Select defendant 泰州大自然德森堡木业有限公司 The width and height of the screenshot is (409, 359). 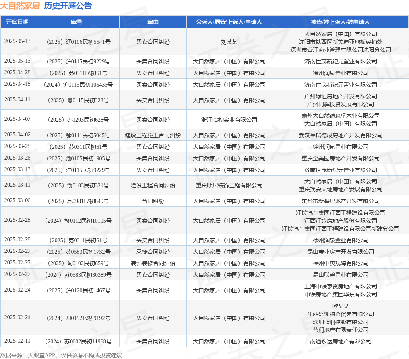tap(340, 116)
